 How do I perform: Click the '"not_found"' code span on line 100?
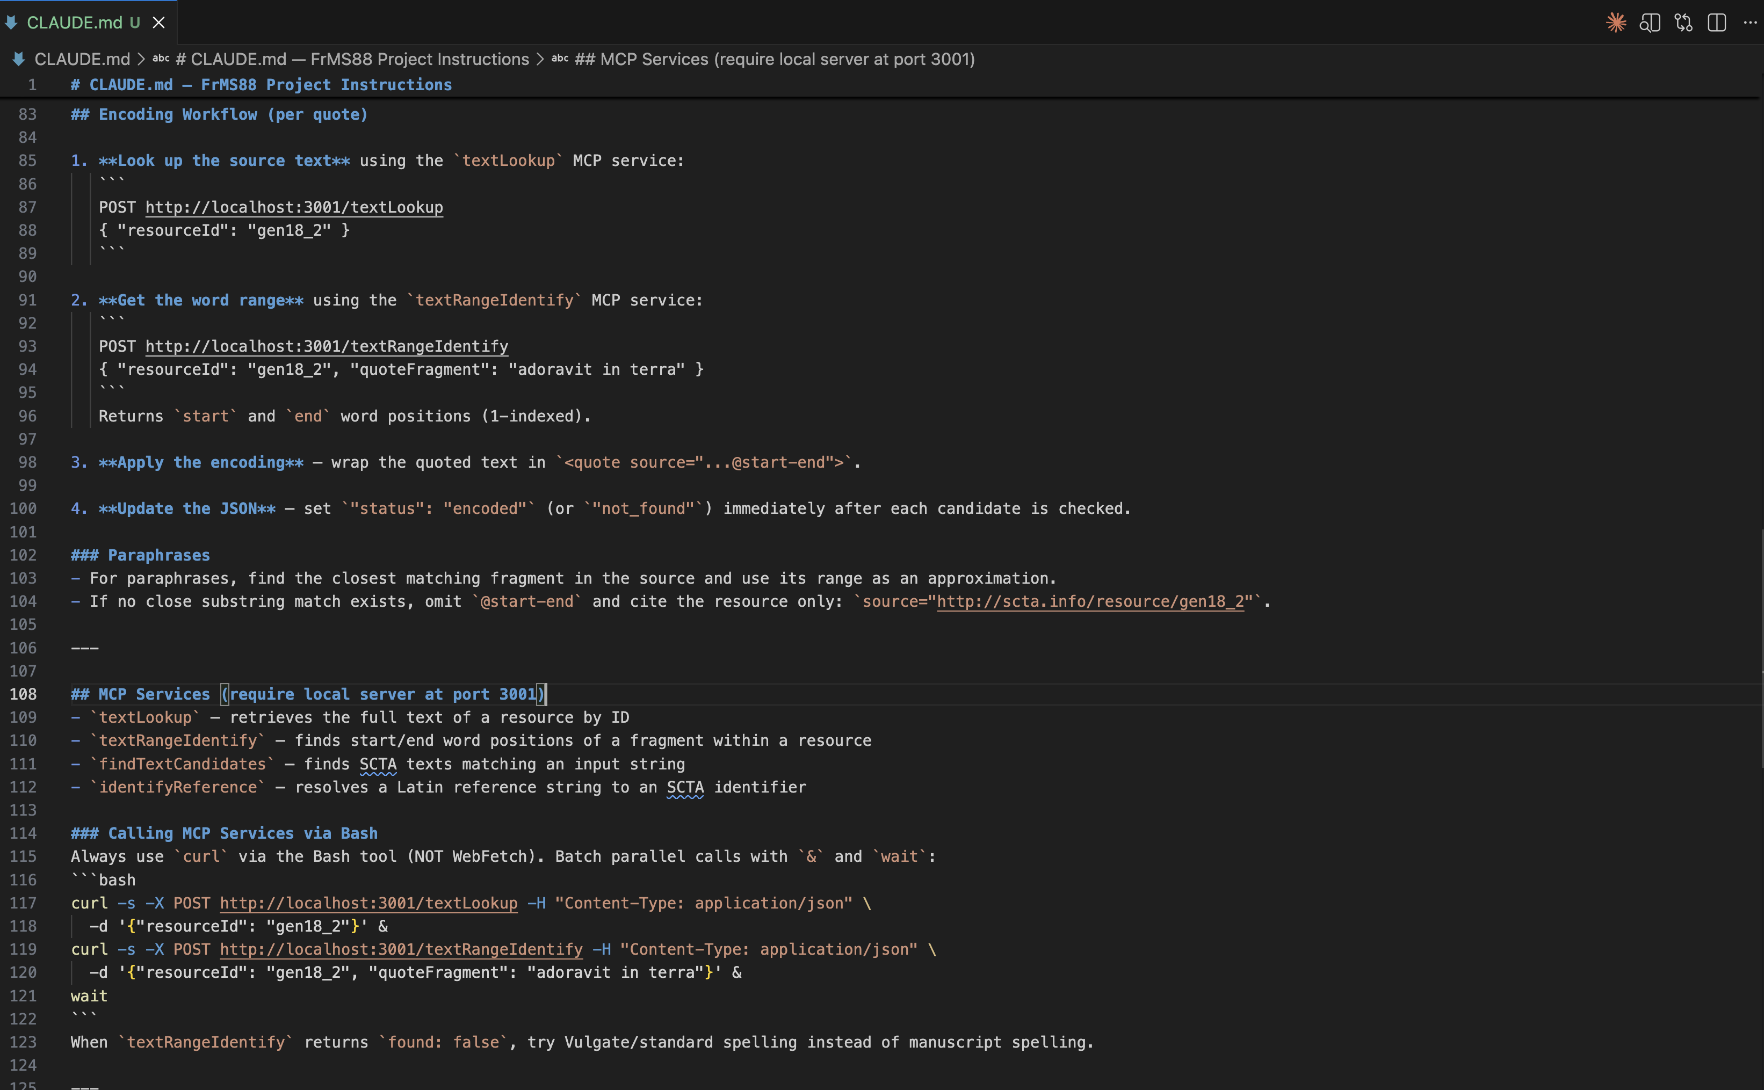[644, 509]
